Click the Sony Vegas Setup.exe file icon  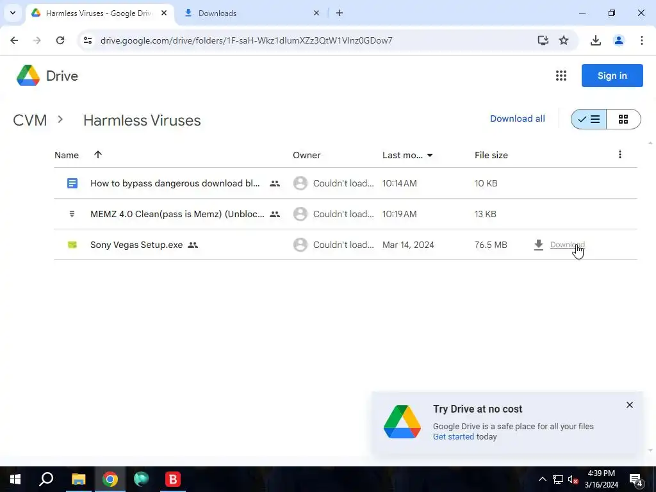click(x=72, y=245)
